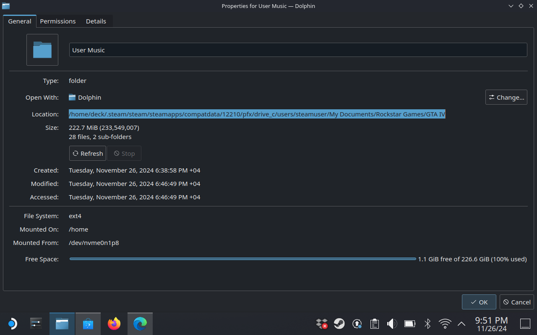Click the Modified row date value
Viewport: 537px width, 335px height.
(x=135, y=184)
